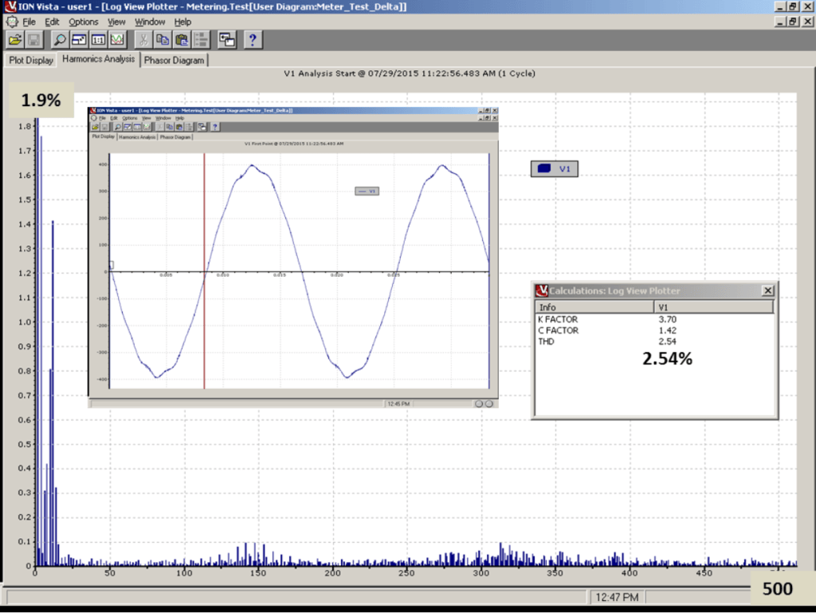This screenshot has width=816, height=613.
Task: Click the question mark Help icon
Action: tap(253, 40)
